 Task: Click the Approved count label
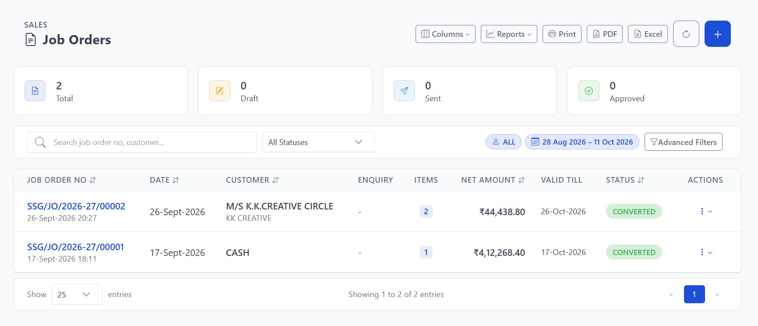click(627, 99)
